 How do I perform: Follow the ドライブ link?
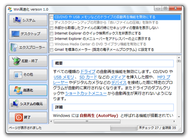tap(88, 72)
